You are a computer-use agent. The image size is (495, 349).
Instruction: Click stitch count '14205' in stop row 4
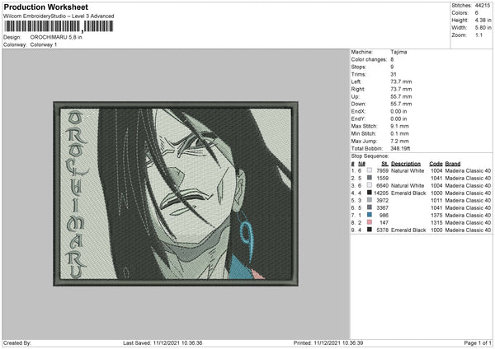pyautogui.click(x=381, y=193)
